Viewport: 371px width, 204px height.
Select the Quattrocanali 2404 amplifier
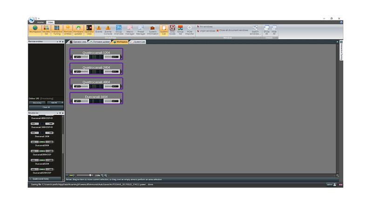pos(96,69)
